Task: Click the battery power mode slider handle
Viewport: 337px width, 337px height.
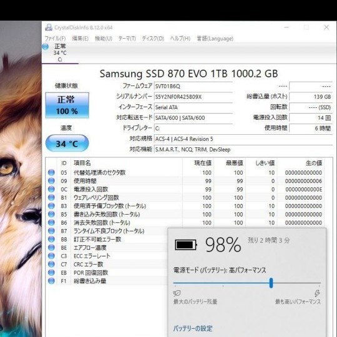Action: tap(271, 283)
